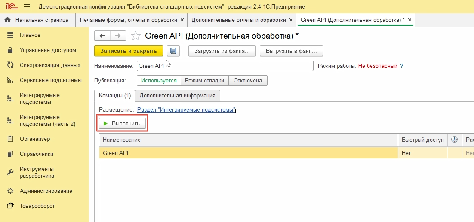This screenshot has height=222, width=474.
Task: Close the Печатные формы tab
Action: click(x=182, y=20)
